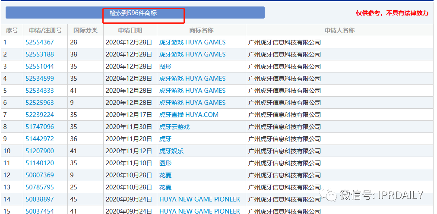Open application number 50785795
This screenshot has width=437, height=214.
[x=40, y=187]
